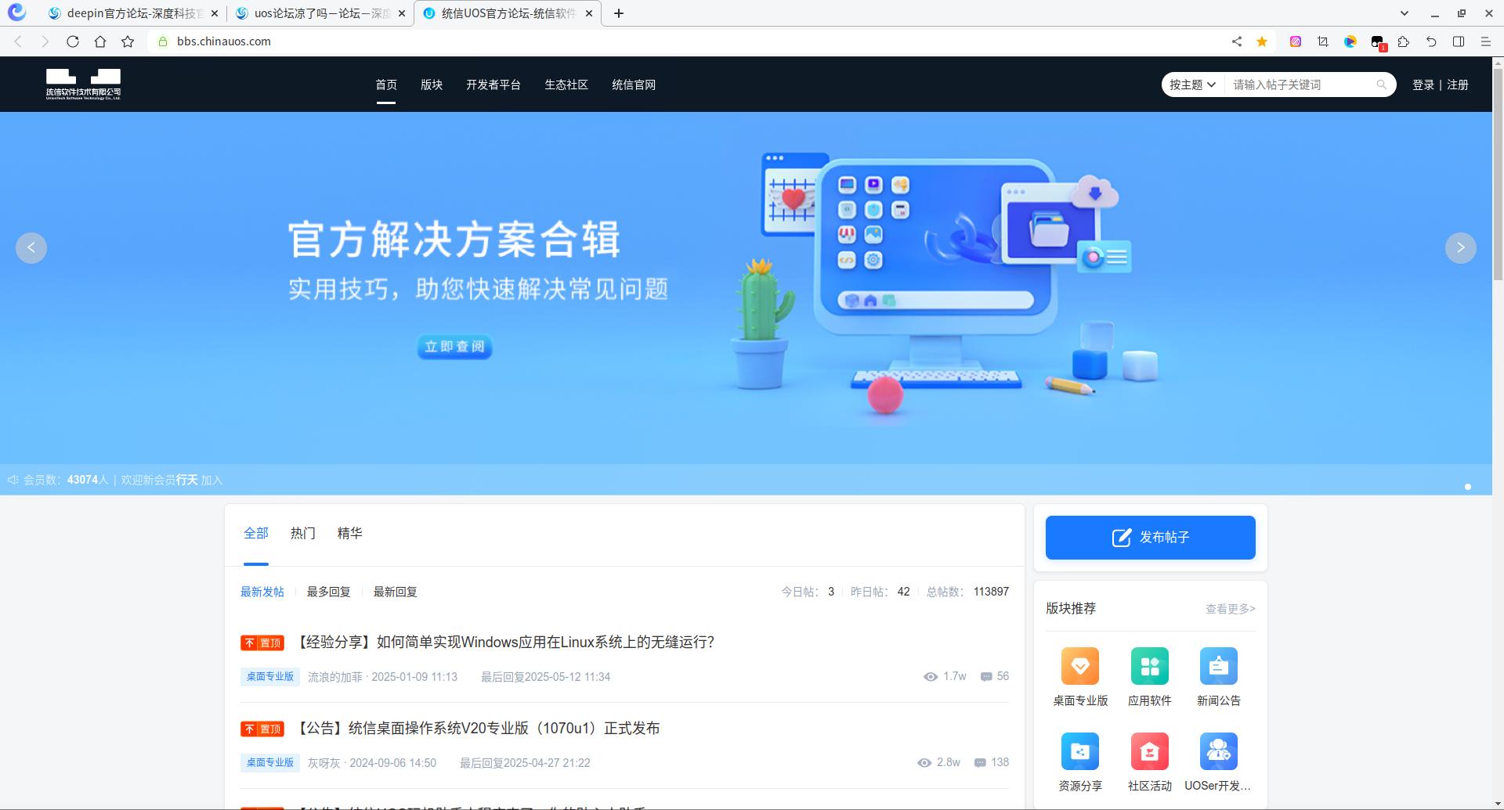This screenshot has width=1504, height=810.
Task: Click the undo closed tab icon
Action: (x=1431, y=41)
